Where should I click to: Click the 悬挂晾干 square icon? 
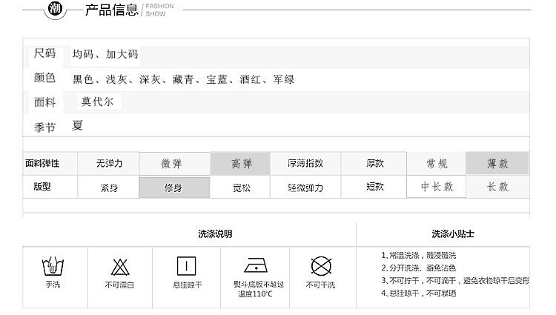point(186,266)
